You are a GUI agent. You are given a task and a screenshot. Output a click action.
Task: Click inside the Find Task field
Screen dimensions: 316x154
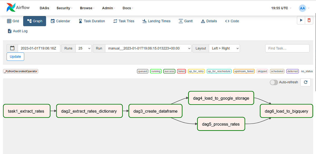click(287, 48)
